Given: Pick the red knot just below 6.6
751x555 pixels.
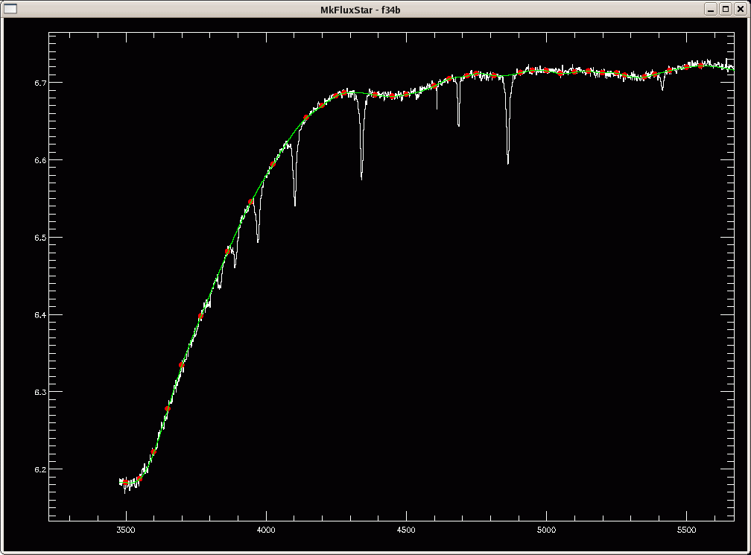Looking at the screenshot, I should (273, 165).
